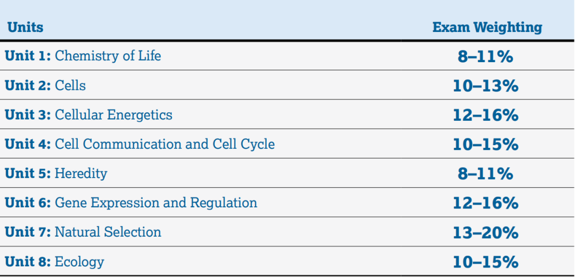The height and width of the screenshot is (277, 575).
Task: Click the bold 'Unit 3:' label
Action: click(x=28, y=114)
